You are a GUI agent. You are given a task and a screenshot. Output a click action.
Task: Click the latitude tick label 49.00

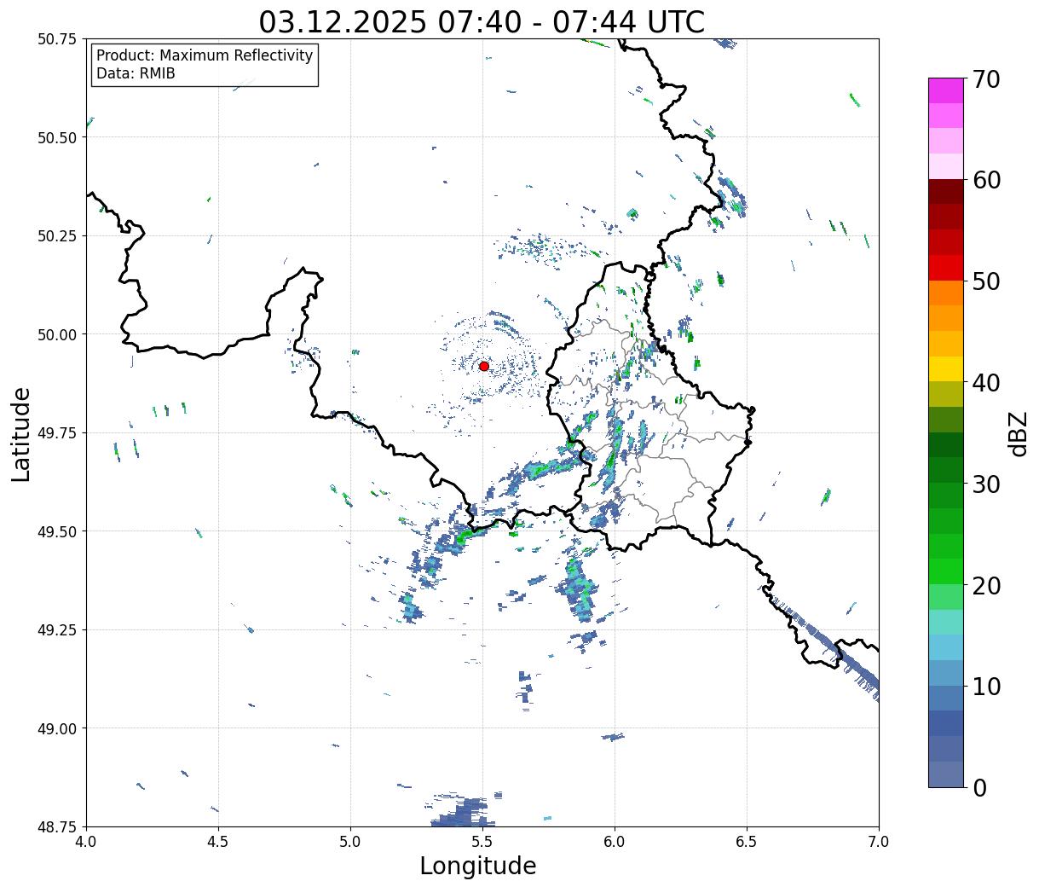[57, 728]
